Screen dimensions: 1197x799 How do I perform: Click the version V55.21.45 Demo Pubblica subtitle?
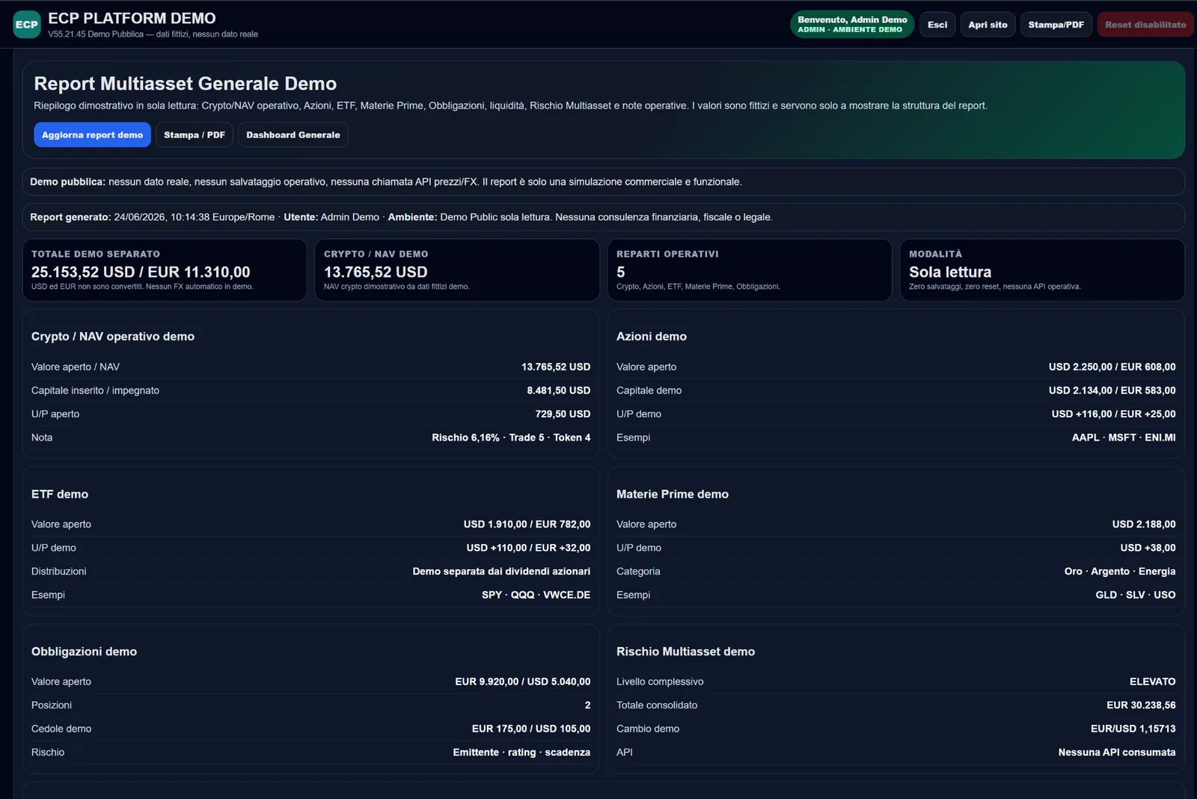(153, 34)
